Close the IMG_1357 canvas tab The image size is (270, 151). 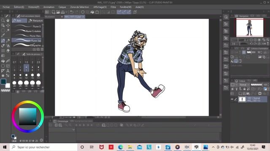pos(83,17)
